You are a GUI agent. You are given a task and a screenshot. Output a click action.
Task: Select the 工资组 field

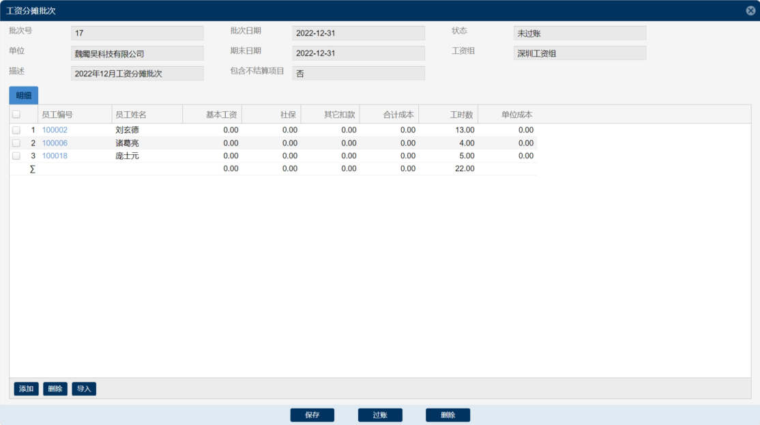(x=579, y=53)
